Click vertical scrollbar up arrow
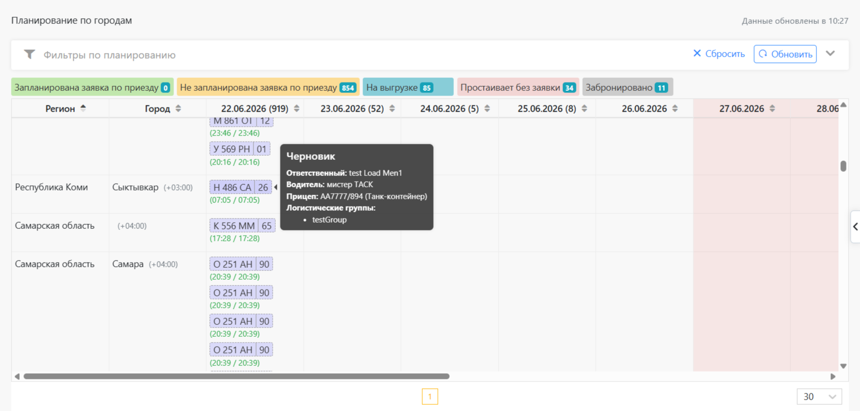 [843, 105]
